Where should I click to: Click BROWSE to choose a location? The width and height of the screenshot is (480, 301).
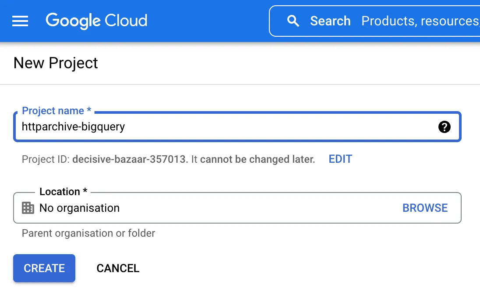(425, 208)
